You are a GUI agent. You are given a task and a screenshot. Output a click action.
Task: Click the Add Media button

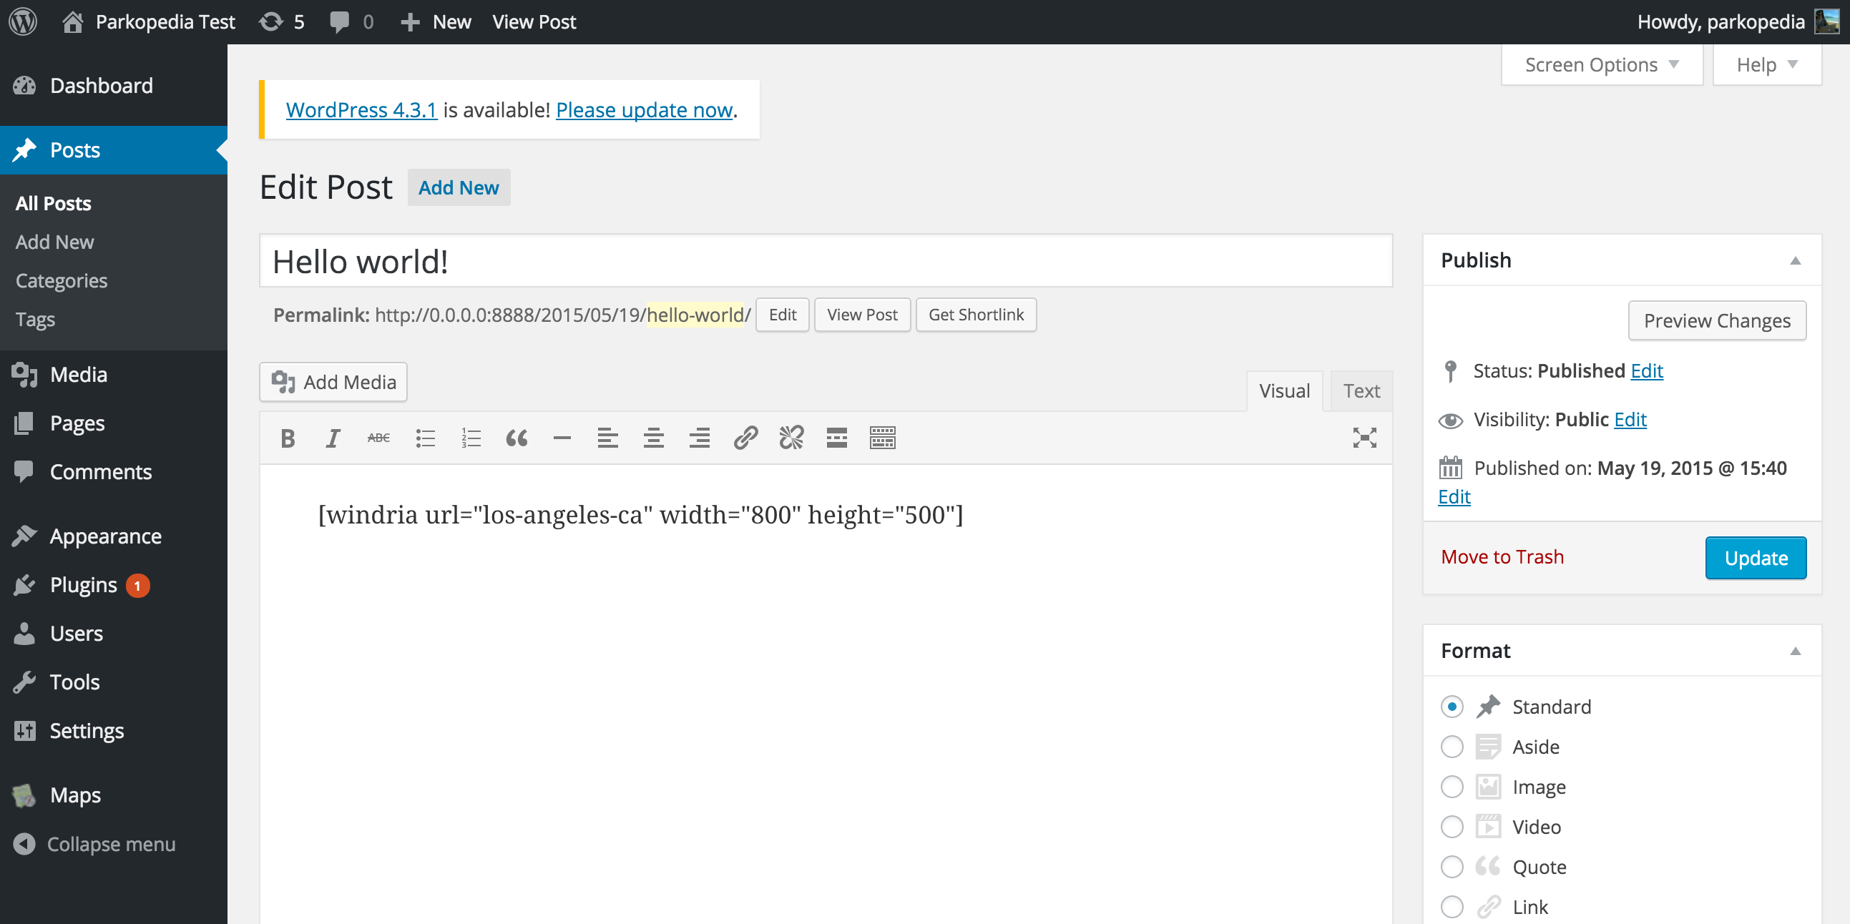(x=333, y=382)
